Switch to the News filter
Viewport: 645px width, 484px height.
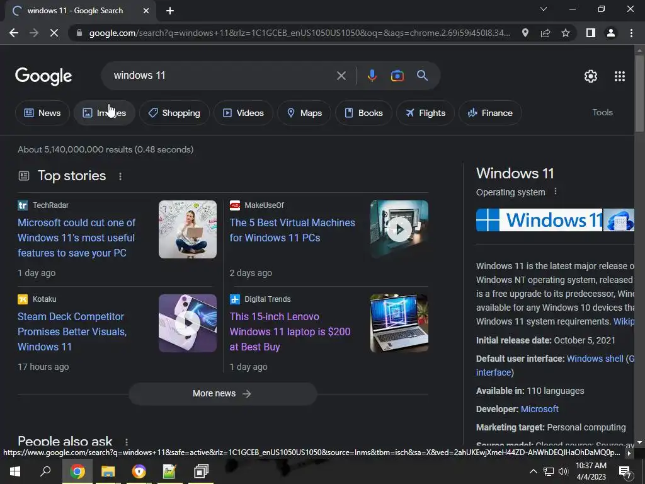tap(42, 113)
